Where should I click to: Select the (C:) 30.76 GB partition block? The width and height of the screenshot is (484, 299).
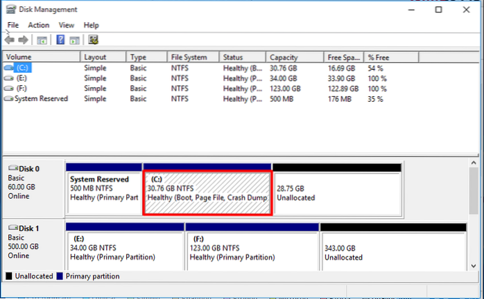pos(207,192)
